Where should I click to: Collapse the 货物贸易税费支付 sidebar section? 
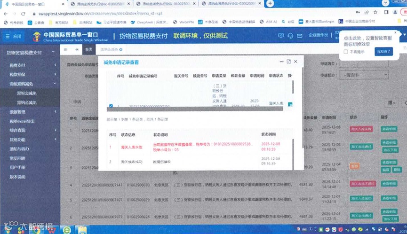click(x=53, y=52)
